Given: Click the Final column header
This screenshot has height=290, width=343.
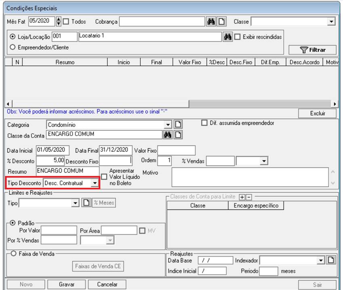Looking at the screenshot, I should coord(157,62).
